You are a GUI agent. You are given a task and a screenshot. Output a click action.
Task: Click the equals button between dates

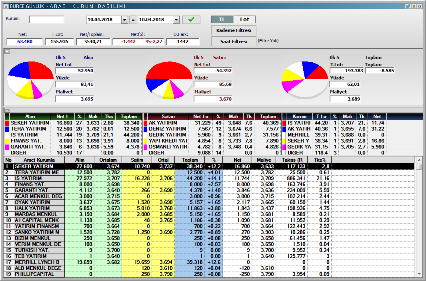[x=133, y=20]
